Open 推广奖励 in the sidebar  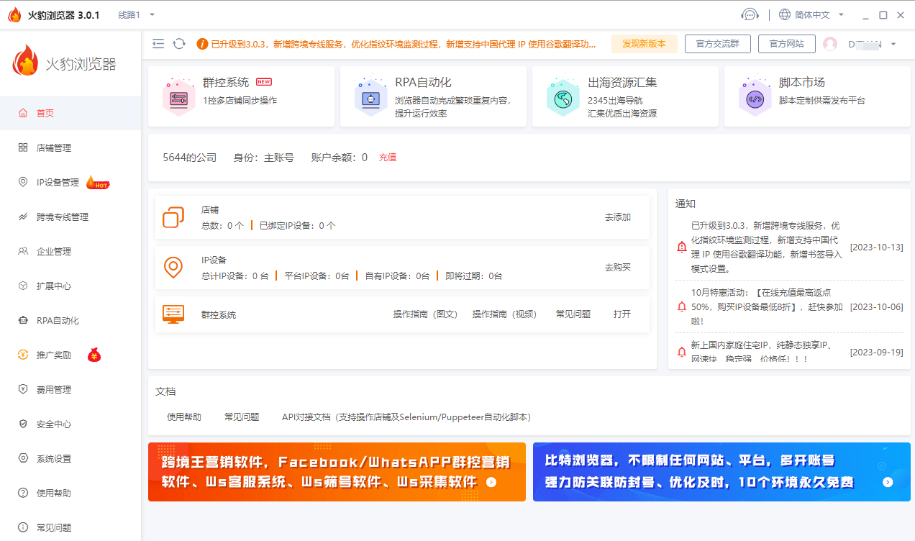(x=70, y=355)
